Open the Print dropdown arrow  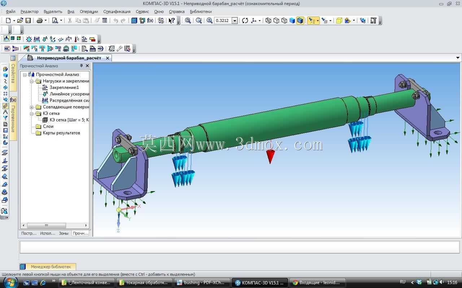45,21
